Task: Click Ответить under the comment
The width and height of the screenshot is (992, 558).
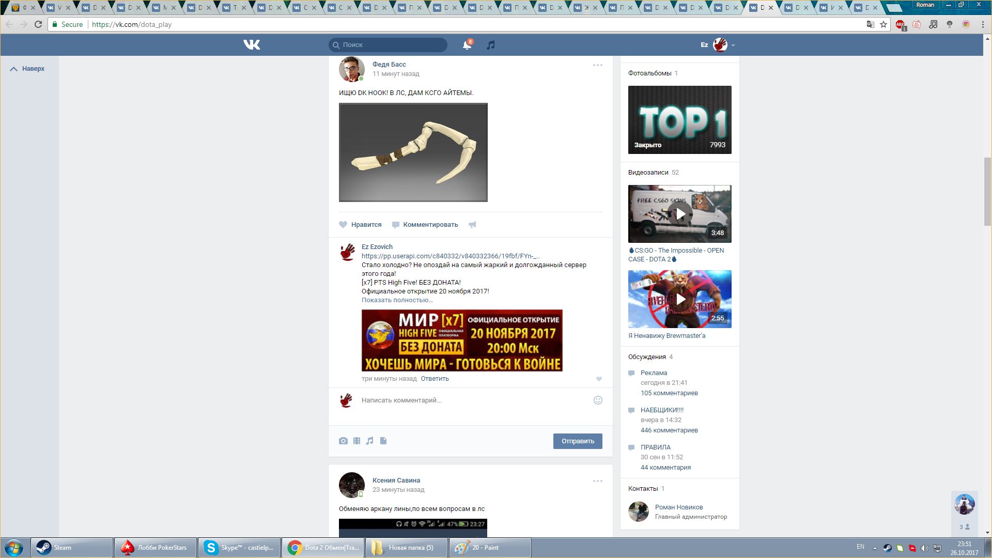Action: click(435, 379)
